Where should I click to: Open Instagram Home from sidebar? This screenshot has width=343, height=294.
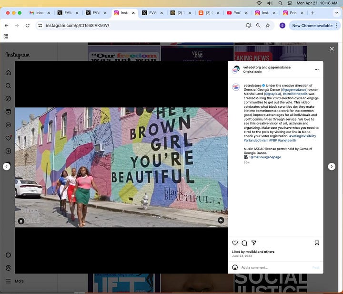[x=8, y=73]
